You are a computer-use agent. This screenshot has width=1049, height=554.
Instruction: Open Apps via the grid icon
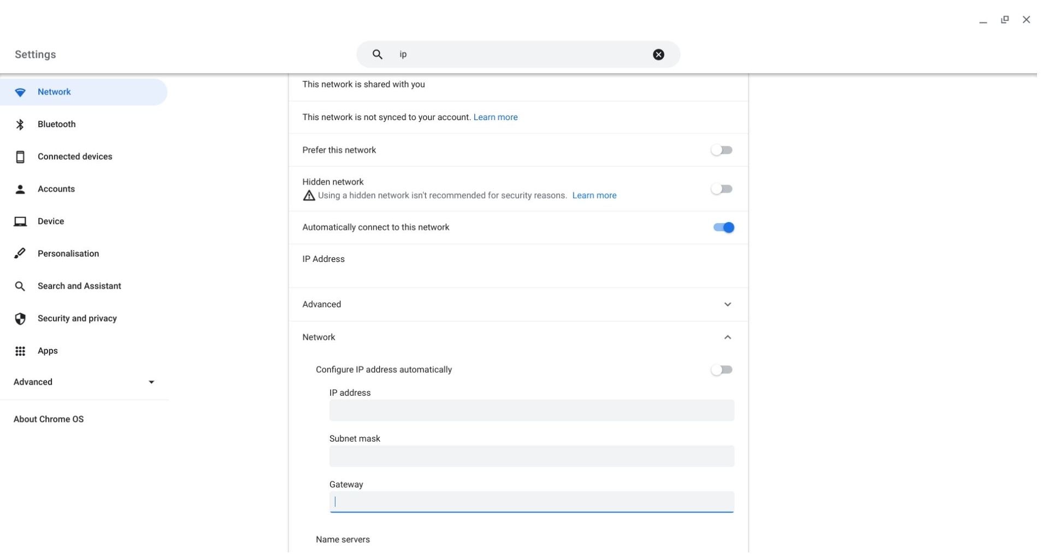coord(20,351)
